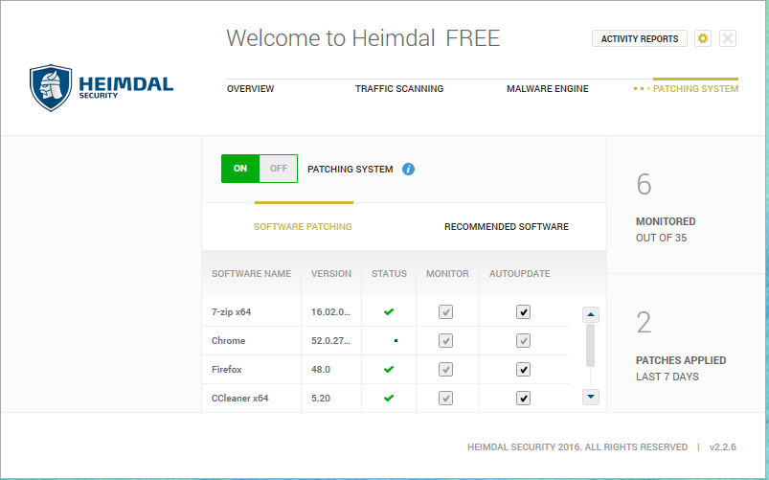This screenshot has width=769, height=480.
Task: Click the Heimdal Security shield logo
Action: [51, 88]
